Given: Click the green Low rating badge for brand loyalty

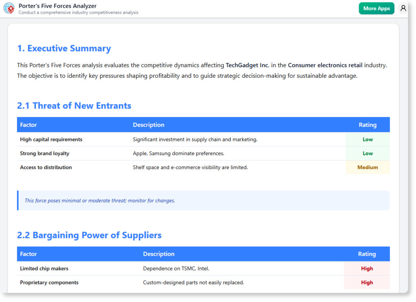Looking at the screenshot, I should (367, 153).
